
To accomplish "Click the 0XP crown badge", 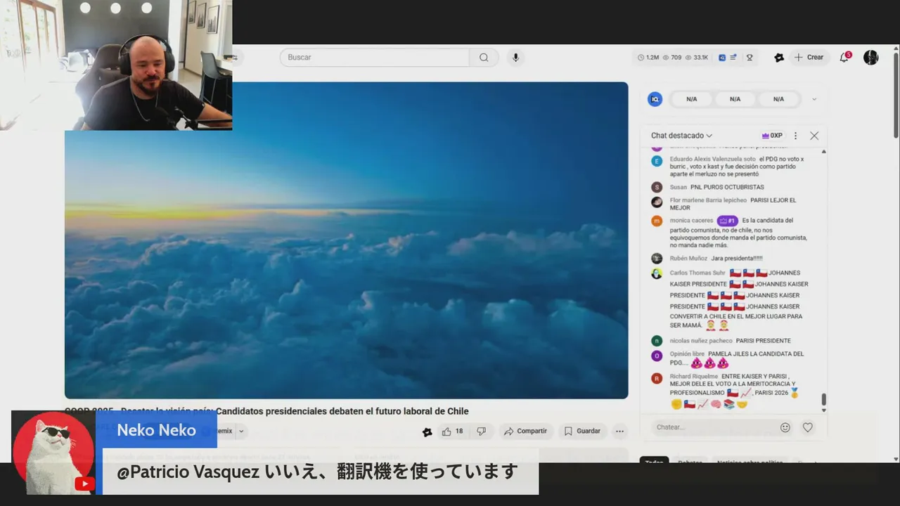I will pyautogui.click(x=771, y=136).
